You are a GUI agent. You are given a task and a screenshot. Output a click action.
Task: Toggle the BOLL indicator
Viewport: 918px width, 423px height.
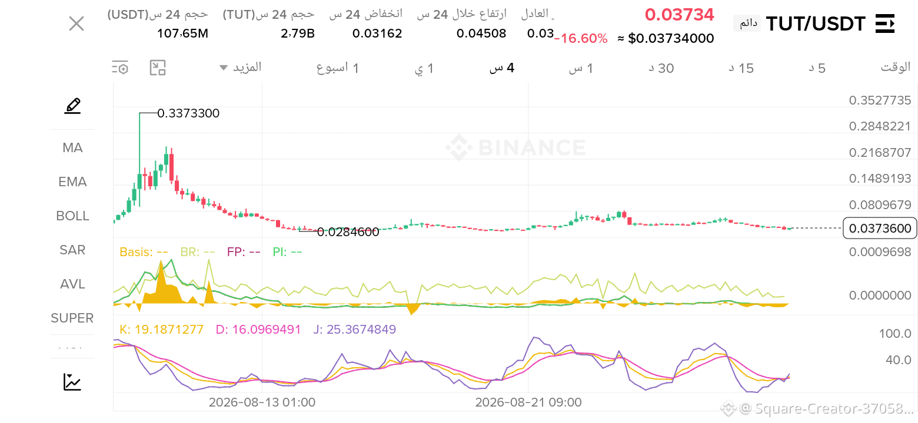72,216
